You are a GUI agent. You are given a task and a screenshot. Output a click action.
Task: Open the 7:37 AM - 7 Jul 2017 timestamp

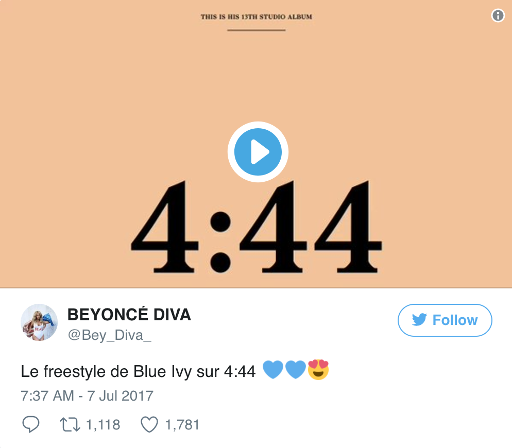pyautogui.click(x=87, y=396)
